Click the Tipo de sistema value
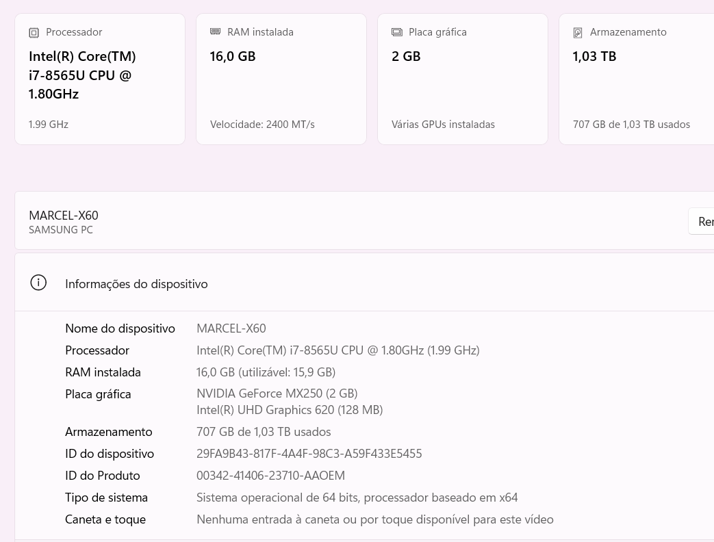 [x=357, y=498]
